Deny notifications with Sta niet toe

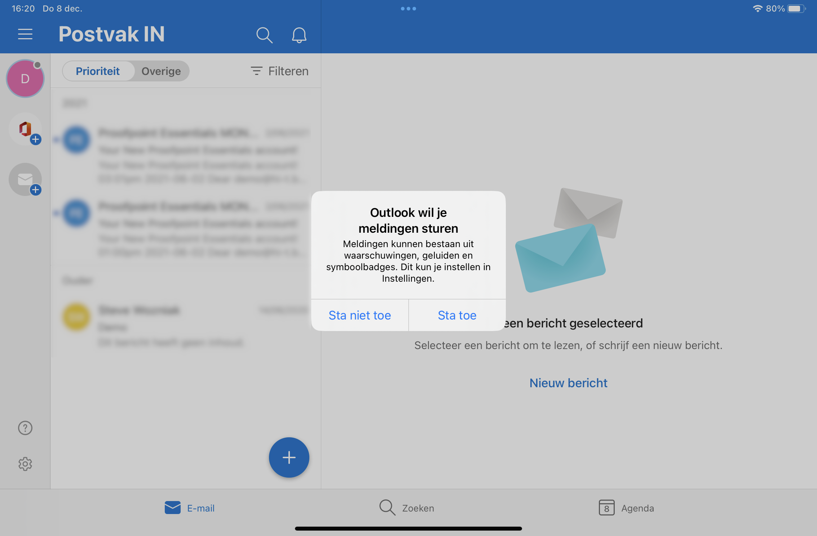[360, 315]
